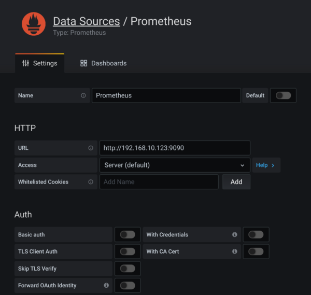This screenshot has height=295, width=311.
Task: Click the Whitelisted Cookies info icon
Action: pos(91,182)
